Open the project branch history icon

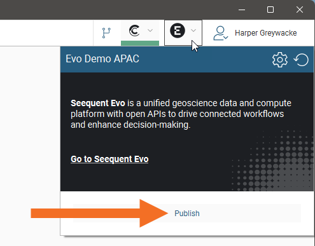[106, 33]
